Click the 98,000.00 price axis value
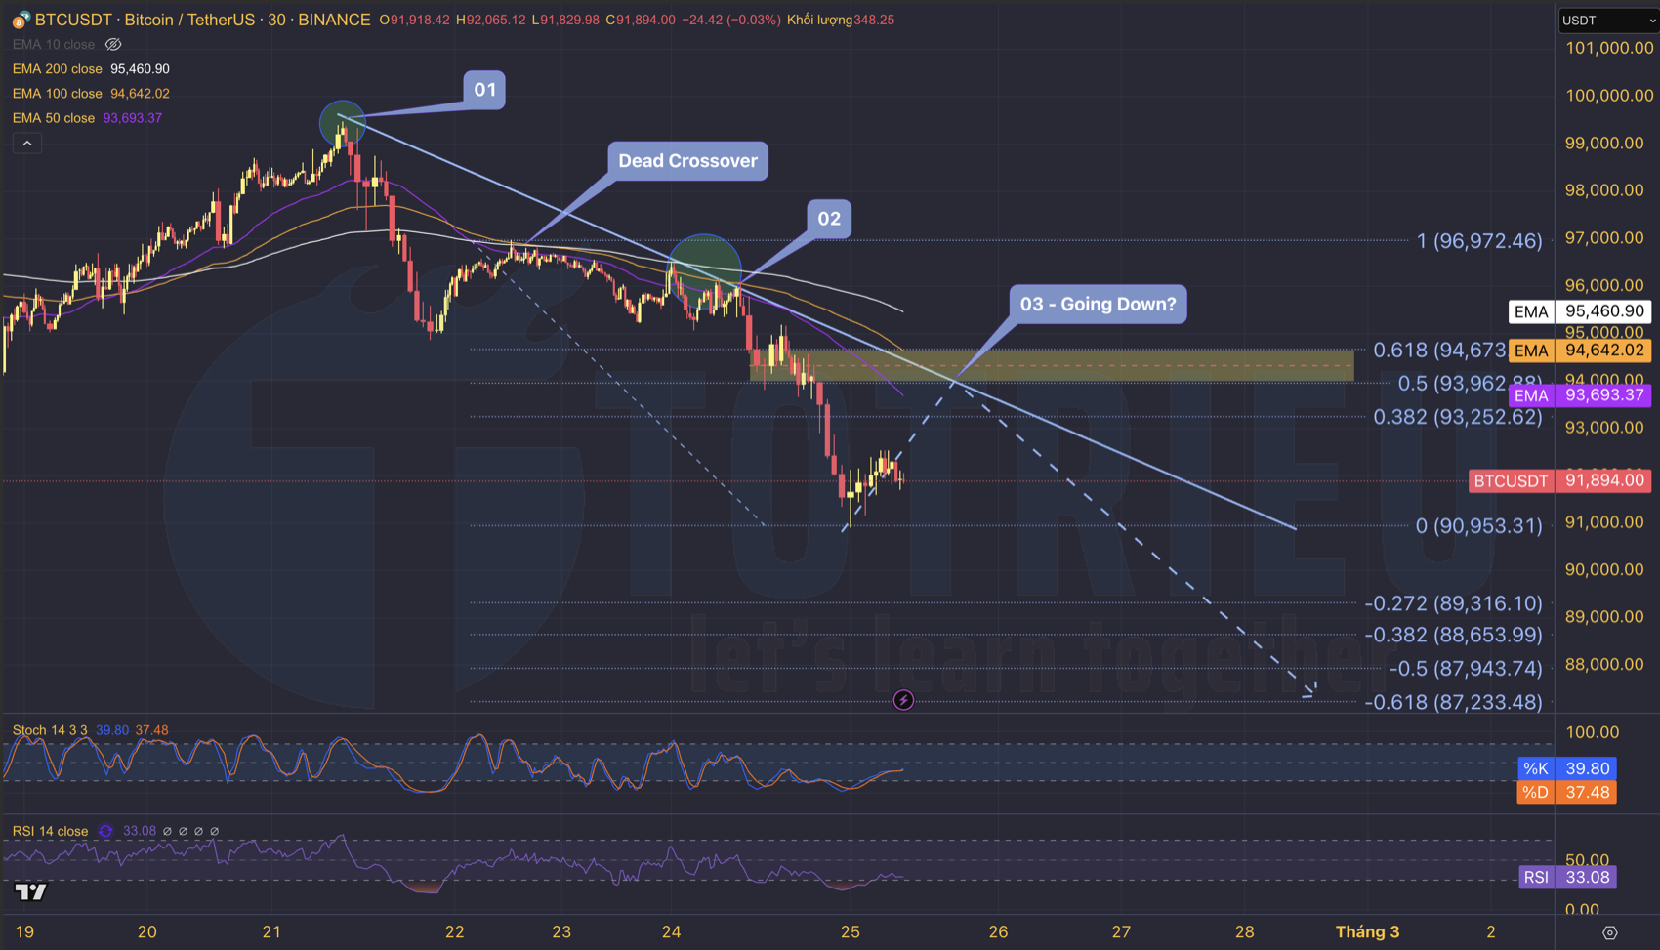Screen dimensions: 1660x950 1604,190
